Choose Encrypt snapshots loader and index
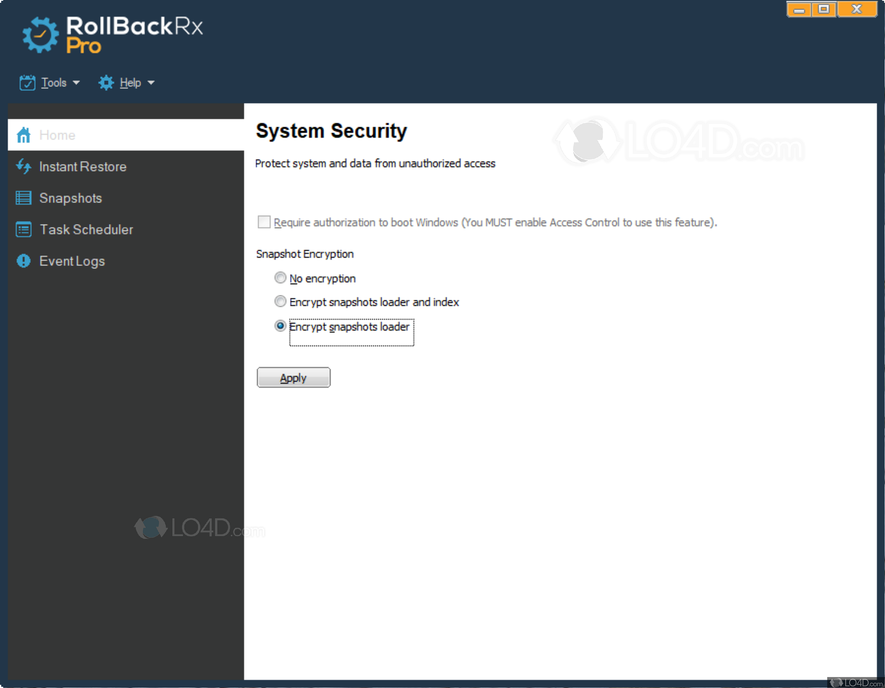This screenshot has width=885, height=688. pyautogui.click(x=280, y=301)
